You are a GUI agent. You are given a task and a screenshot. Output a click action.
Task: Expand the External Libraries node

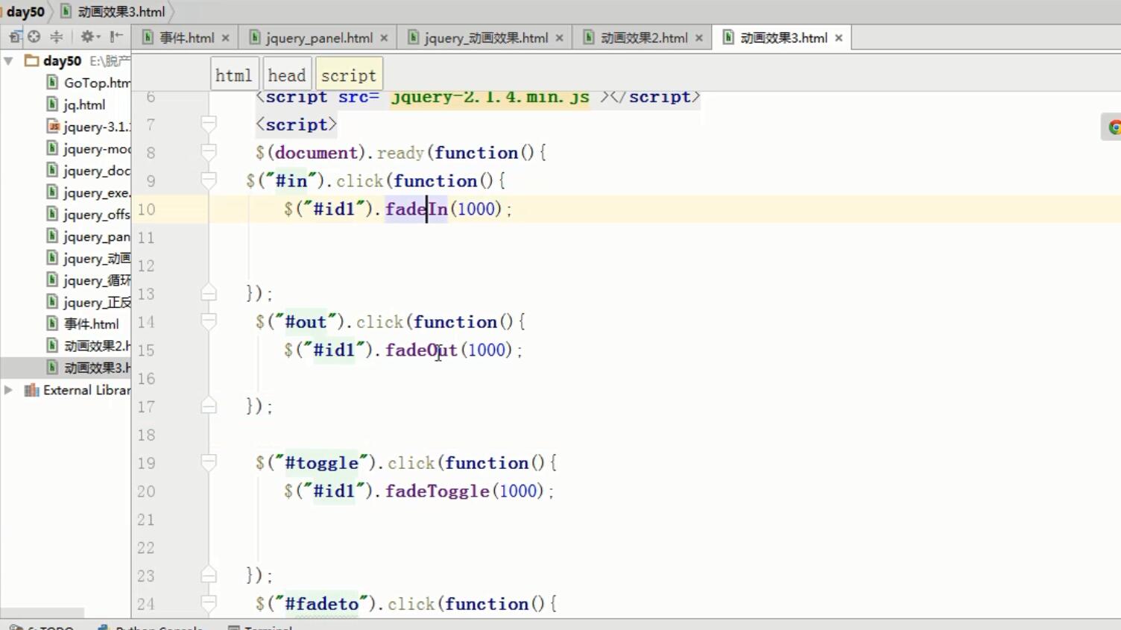point(9,390)
